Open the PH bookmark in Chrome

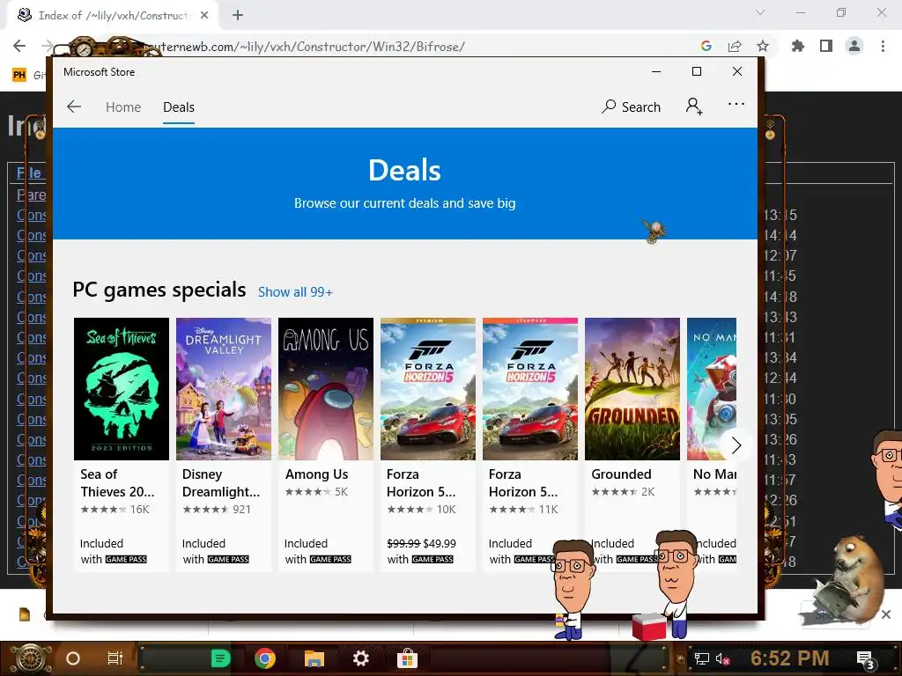[x=19, y=75]
